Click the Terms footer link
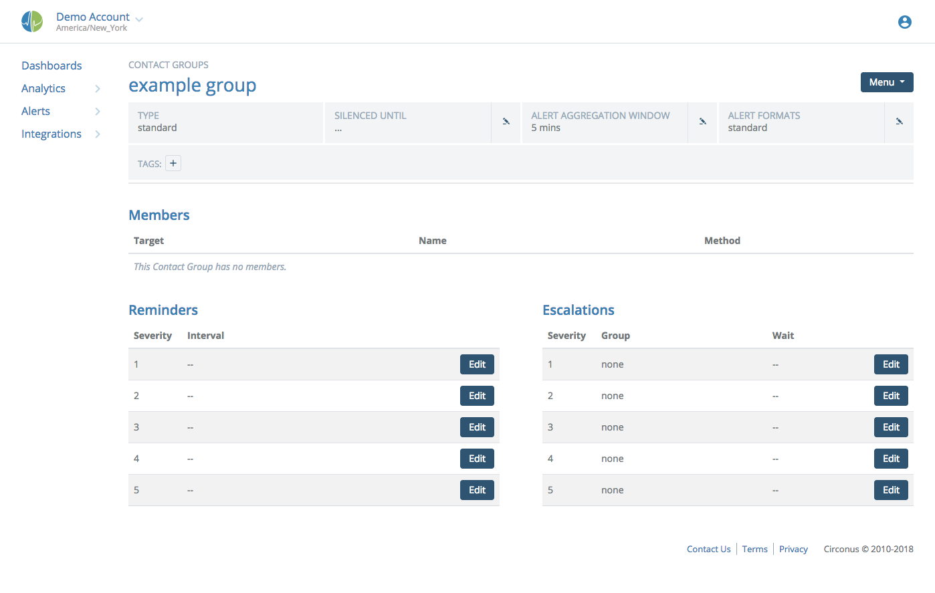Screen dimensions: 935x593 coord(754,549)
